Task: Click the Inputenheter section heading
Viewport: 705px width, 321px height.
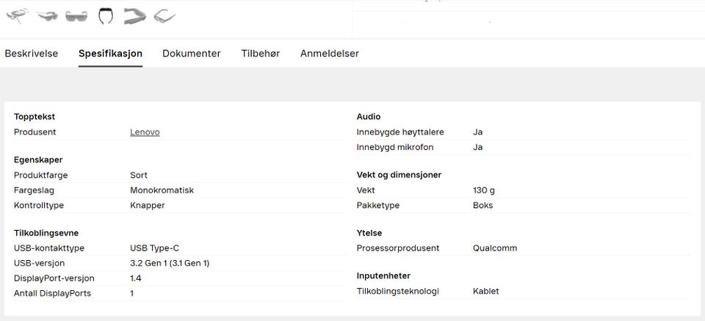Action: pos(383,276)
